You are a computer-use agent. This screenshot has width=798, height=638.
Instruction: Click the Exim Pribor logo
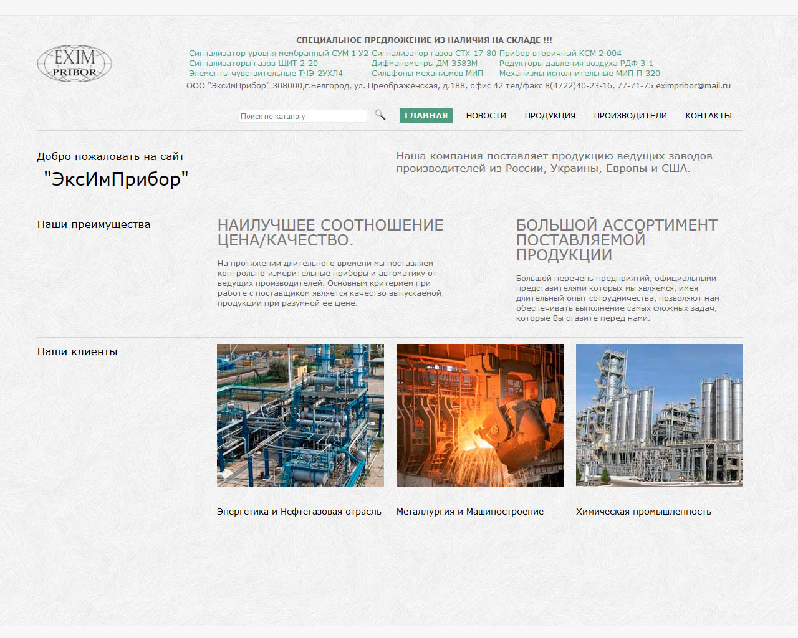(74, 64)
